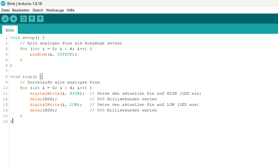Click the highlighted opening brace on line 8
Image resolution: width=278 pixels, height=166 pixels.
click(x=41, y=77)
